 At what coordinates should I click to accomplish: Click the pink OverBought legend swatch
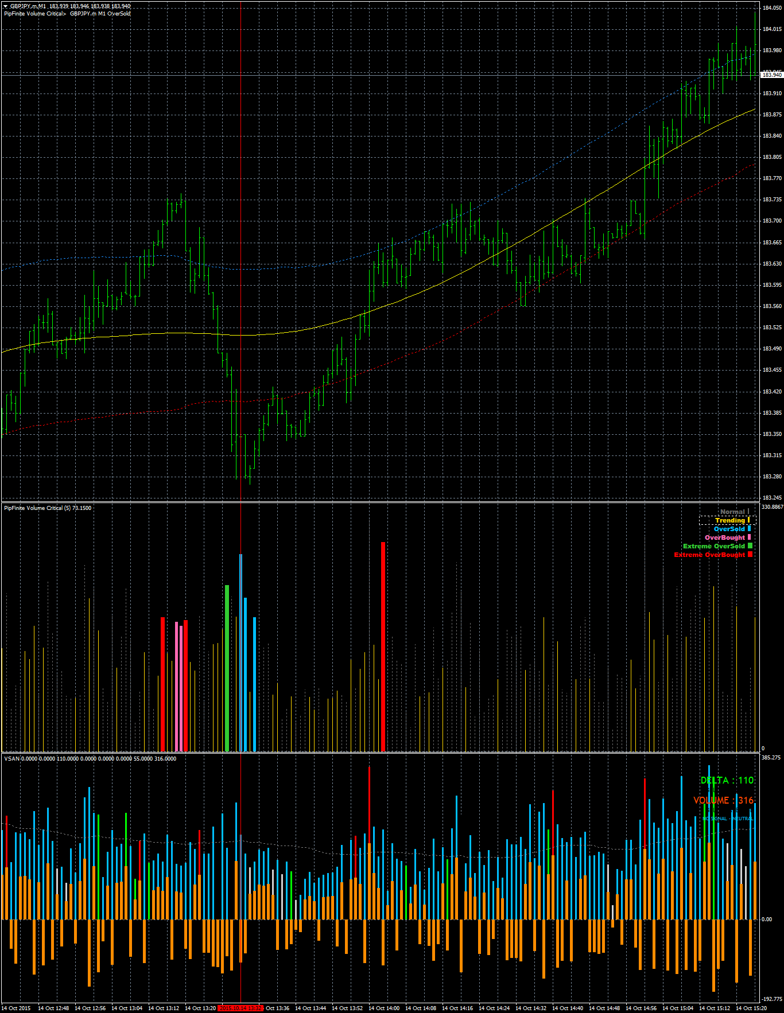click(x=749, y=537)
